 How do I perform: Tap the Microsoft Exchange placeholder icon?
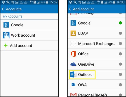[73, 43]
